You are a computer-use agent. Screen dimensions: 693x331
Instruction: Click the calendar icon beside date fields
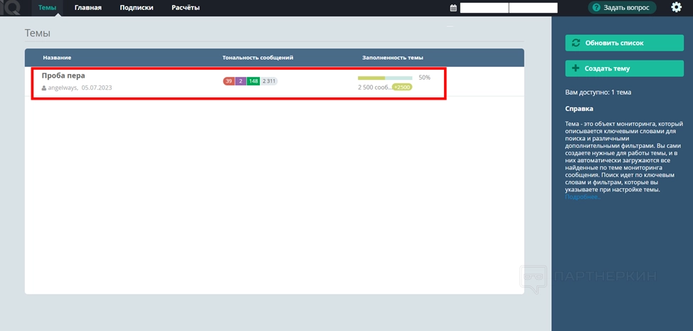453,8
